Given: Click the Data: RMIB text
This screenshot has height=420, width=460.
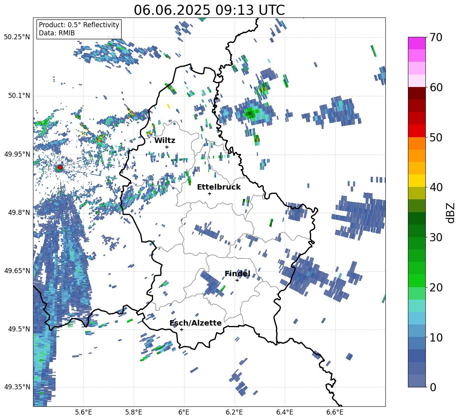Looking at the screenshot, I should coord(57,33).
